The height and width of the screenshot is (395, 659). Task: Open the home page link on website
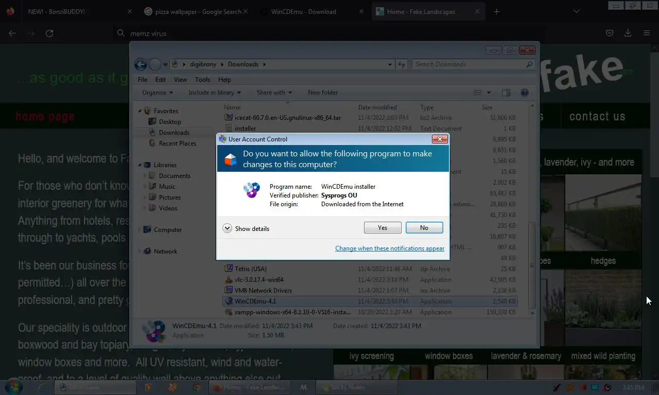tap(45, 117)
